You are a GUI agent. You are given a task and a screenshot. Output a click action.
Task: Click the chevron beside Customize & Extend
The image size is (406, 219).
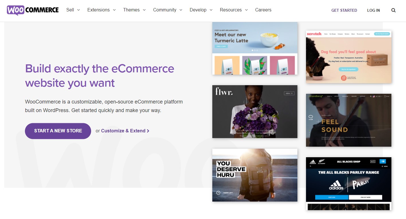pyautogui.click(x=148, y=131)
